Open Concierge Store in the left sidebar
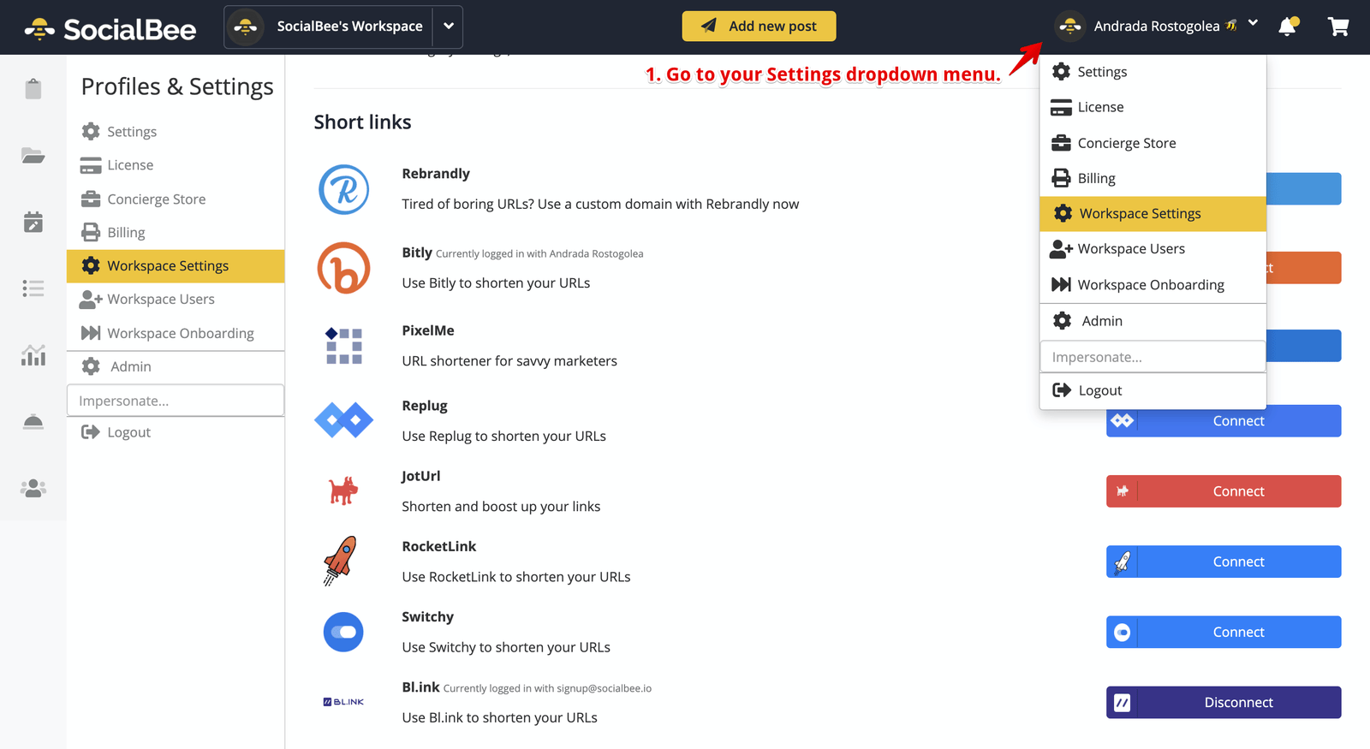 click(x=176, y=199)
